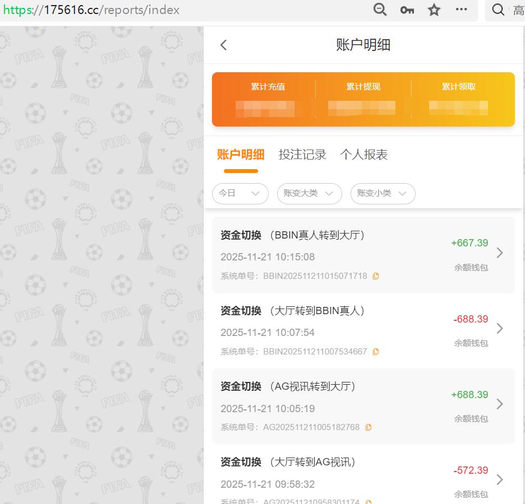The height and width of the screenshot is (504, 525).
Task: Open the browser password manager key icon
Action: (407, 10)
